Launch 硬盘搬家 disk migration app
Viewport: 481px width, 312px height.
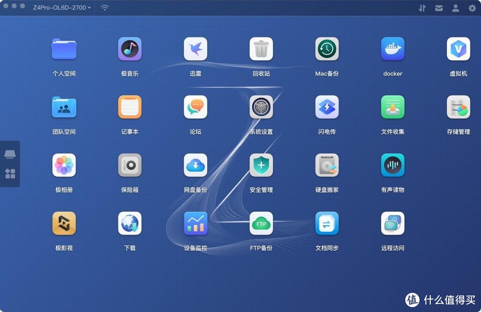pos(327,166)
